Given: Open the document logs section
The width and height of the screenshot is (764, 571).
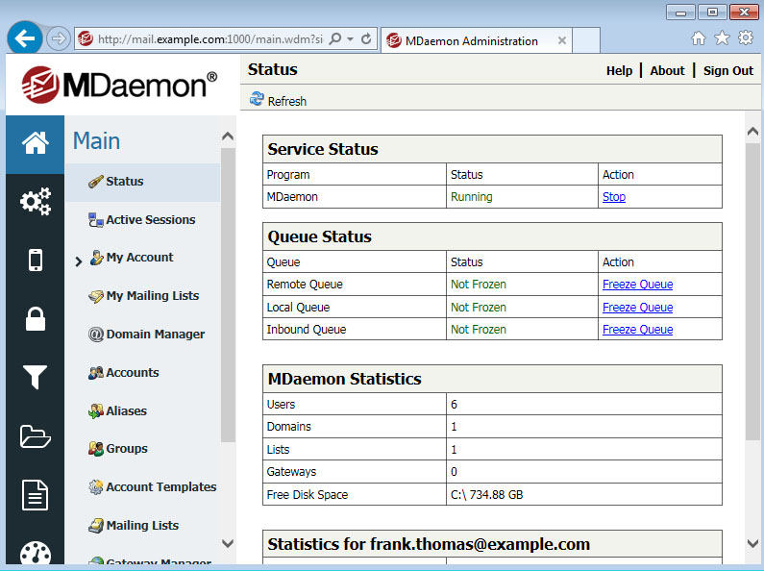Looking at the screenshot, I should 36,495.
